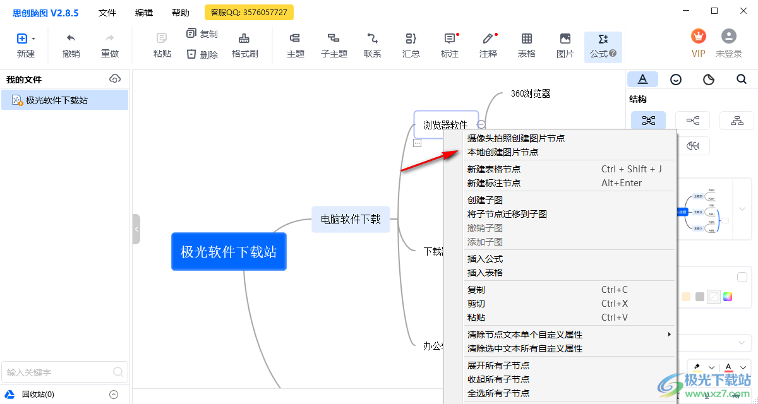Open the 编辑 menu
758x404 pixels.
[x=144, y=13]
